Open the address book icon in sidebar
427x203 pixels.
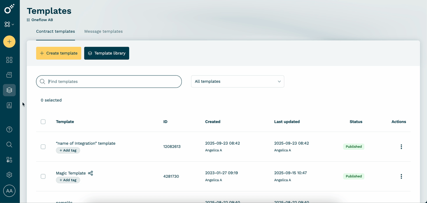(9, 105)
